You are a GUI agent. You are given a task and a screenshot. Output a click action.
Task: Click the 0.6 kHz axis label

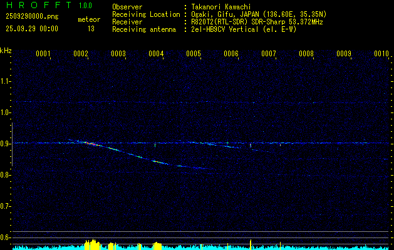(5, 237)
